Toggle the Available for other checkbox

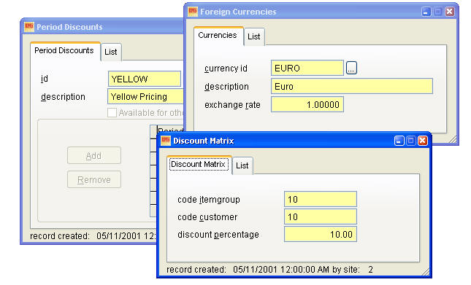tap(112, 113)
